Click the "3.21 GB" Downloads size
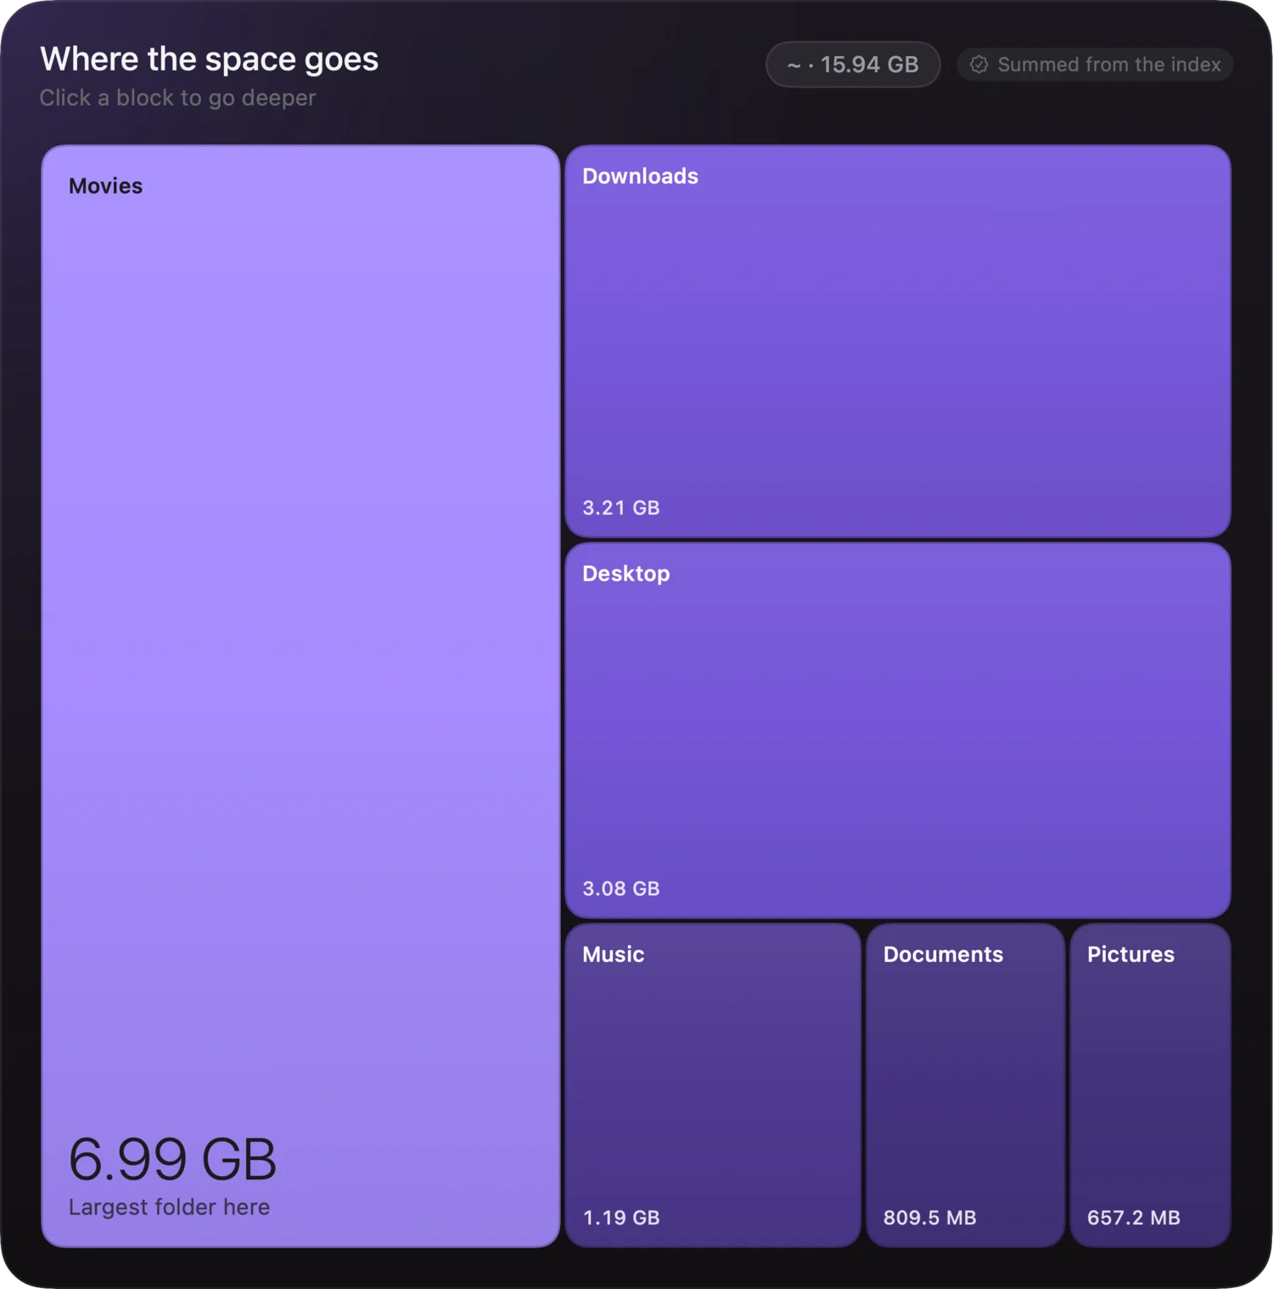This screenshot has height=1289, width=1273. pyautogui.click(x=621, y=508)
